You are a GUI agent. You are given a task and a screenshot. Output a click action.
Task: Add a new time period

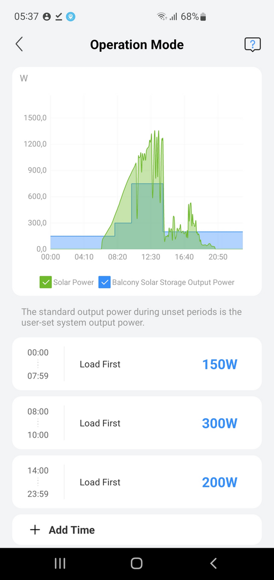[x=137, y=529]
